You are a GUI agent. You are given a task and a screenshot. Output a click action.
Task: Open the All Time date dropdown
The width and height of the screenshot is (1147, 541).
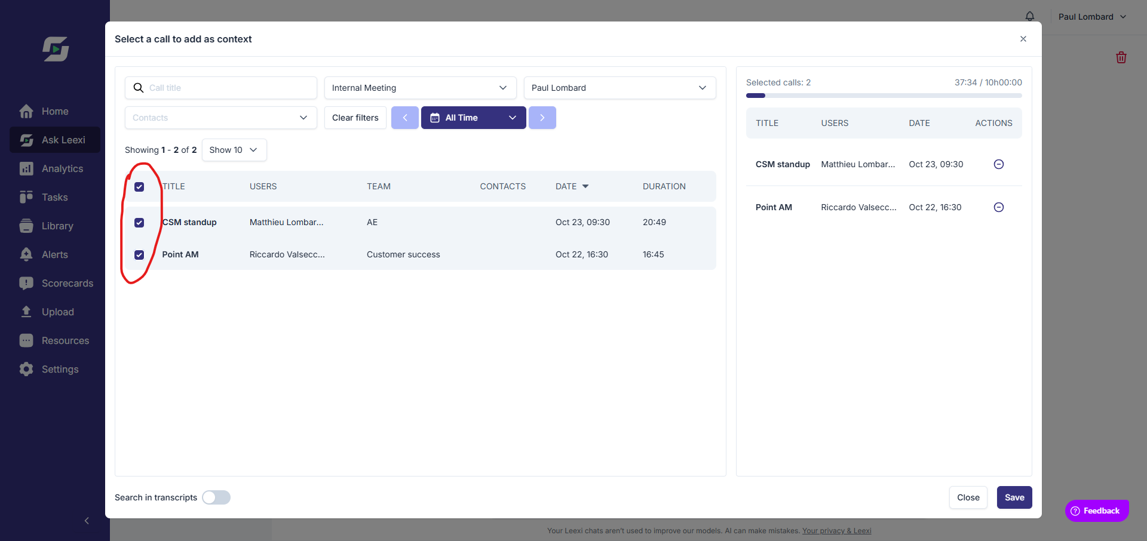(x=474, y=118)
